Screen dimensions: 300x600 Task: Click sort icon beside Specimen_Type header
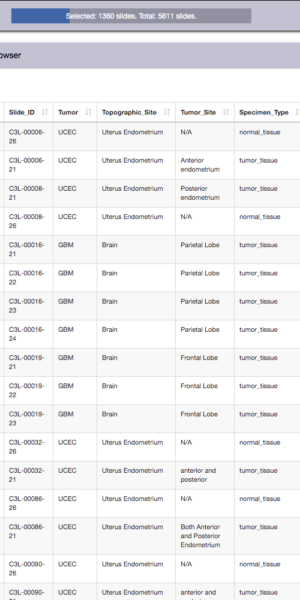298,112
